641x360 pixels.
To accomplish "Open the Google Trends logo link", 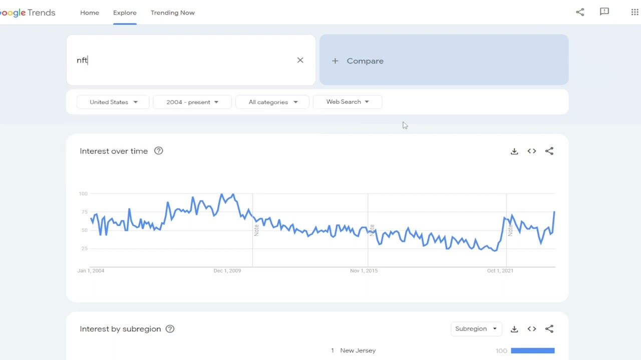I will tap(28, 12).
